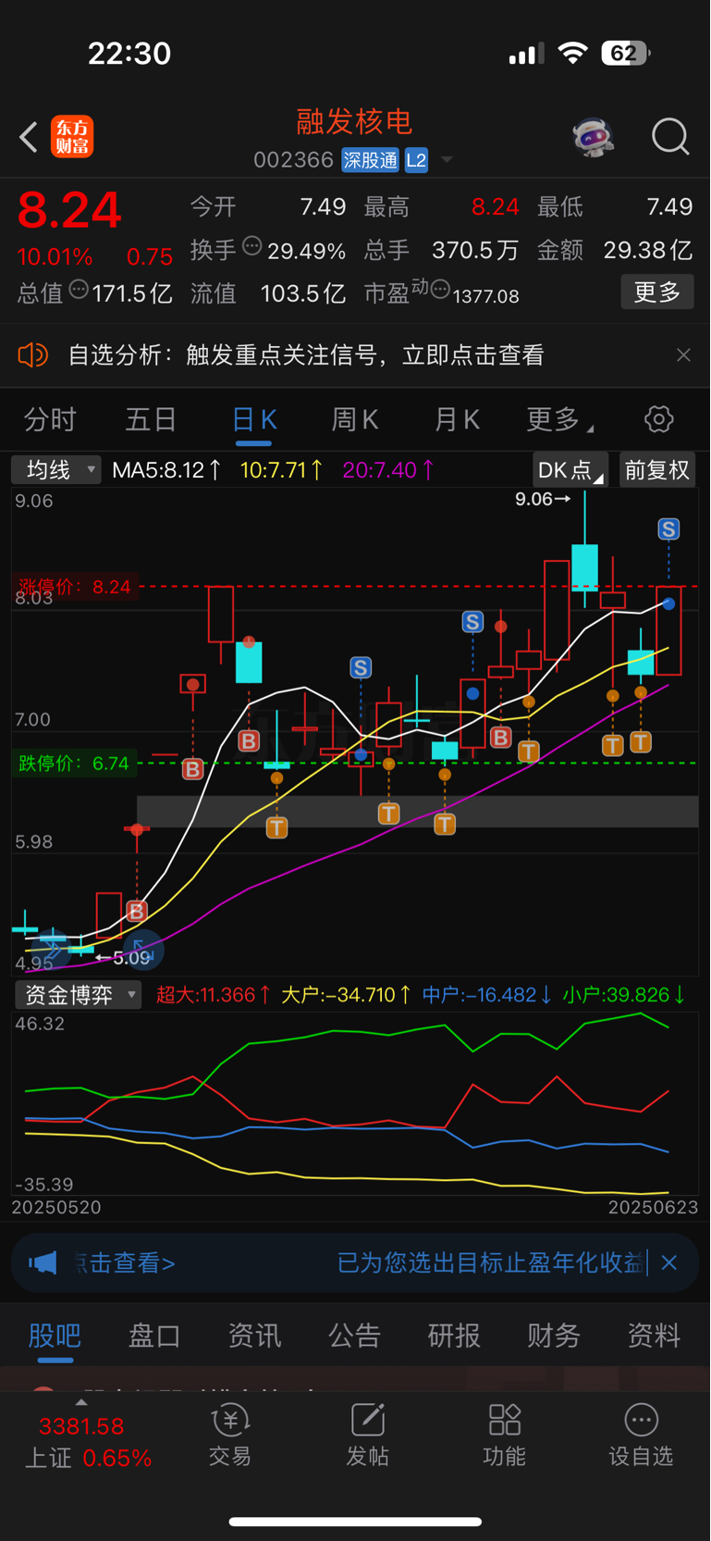Open the 资金博弈 indicator dropdown
Screen dimensions: 711x1541
click(x=78, y=995)
